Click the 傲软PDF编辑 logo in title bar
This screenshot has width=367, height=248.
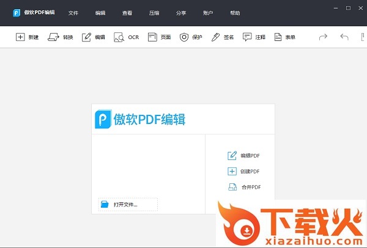pos(17,13)
